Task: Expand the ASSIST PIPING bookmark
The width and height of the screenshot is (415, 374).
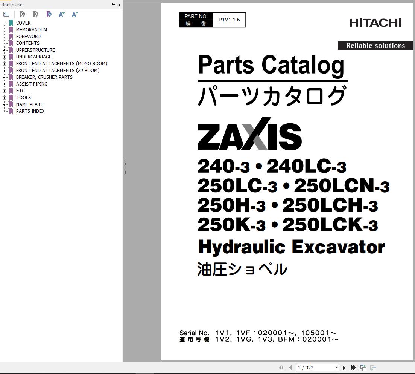Action: tap(4, 84)
